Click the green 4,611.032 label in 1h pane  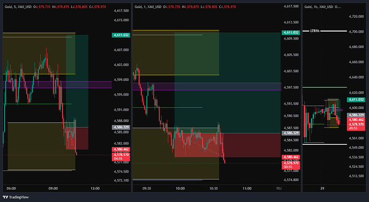coord(356,100)
